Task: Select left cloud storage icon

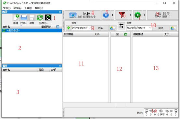Action: 113,28
